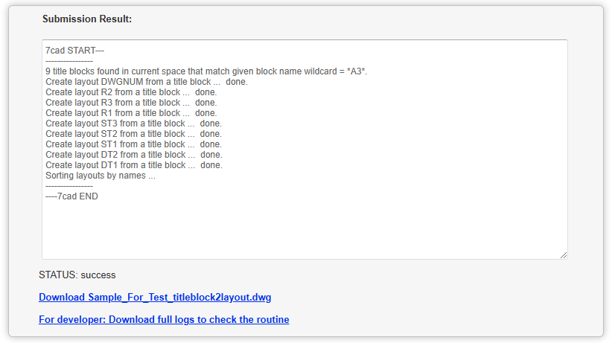
Task: Click the textarea resize handle corner
Action: (x=564, y=255)
